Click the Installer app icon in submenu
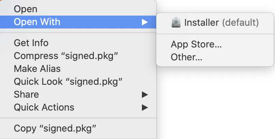 (176, 23)
